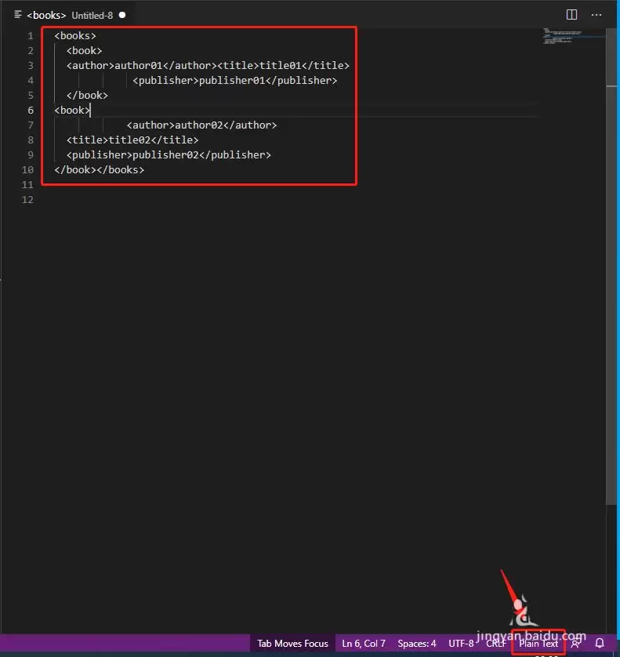The height and width of the screenshot is (657, 620).
Task: Click the text <books> on line 1
Action: [75, 35]
